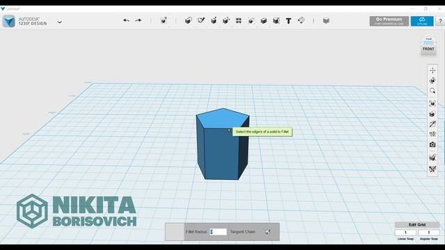Screen dimensions: 445x250
Task: Click the Fillet Radius input field
Action: point(218,232)
